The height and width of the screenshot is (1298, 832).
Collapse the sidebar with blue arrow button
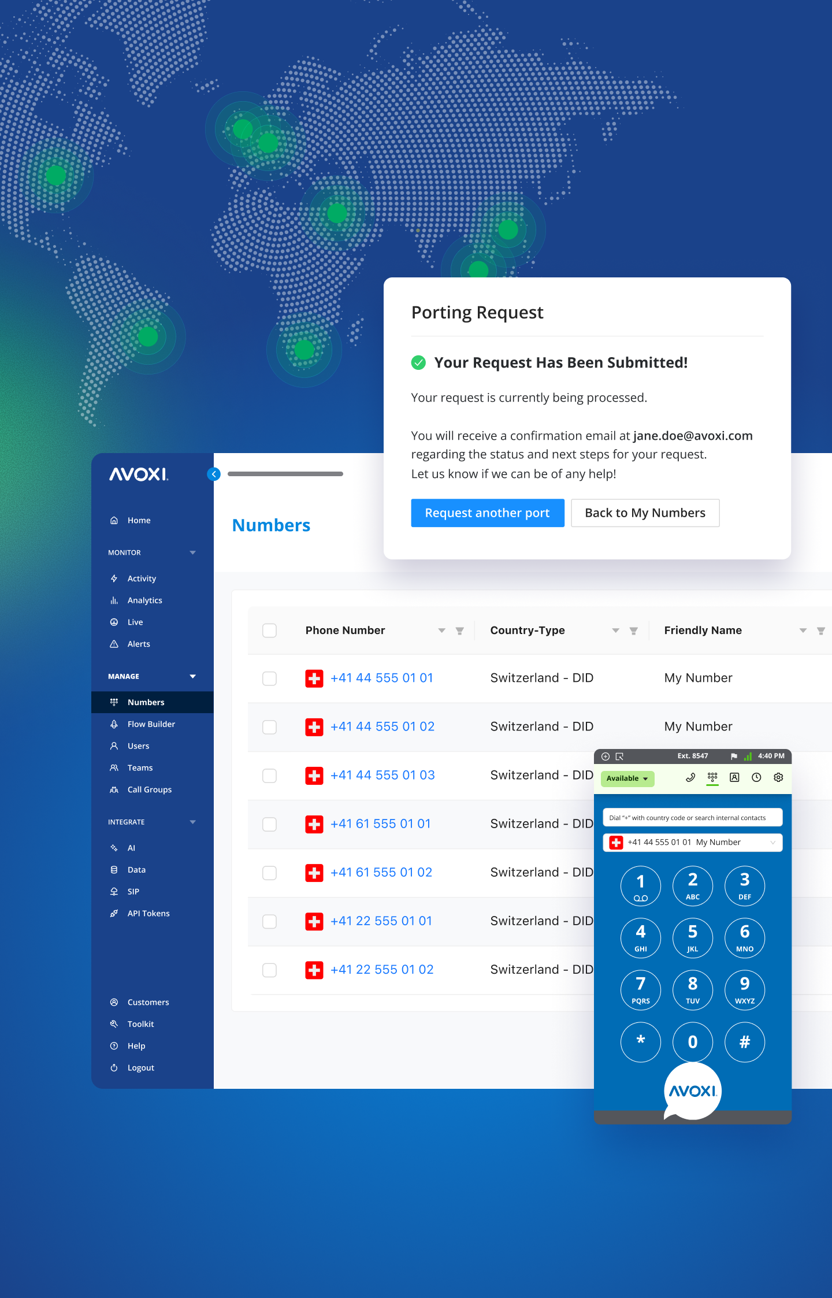(x=214, y=474)
